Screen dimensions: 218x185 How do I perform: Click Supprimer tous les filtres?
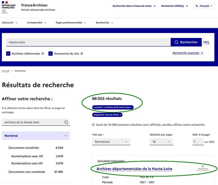point(107,115)
